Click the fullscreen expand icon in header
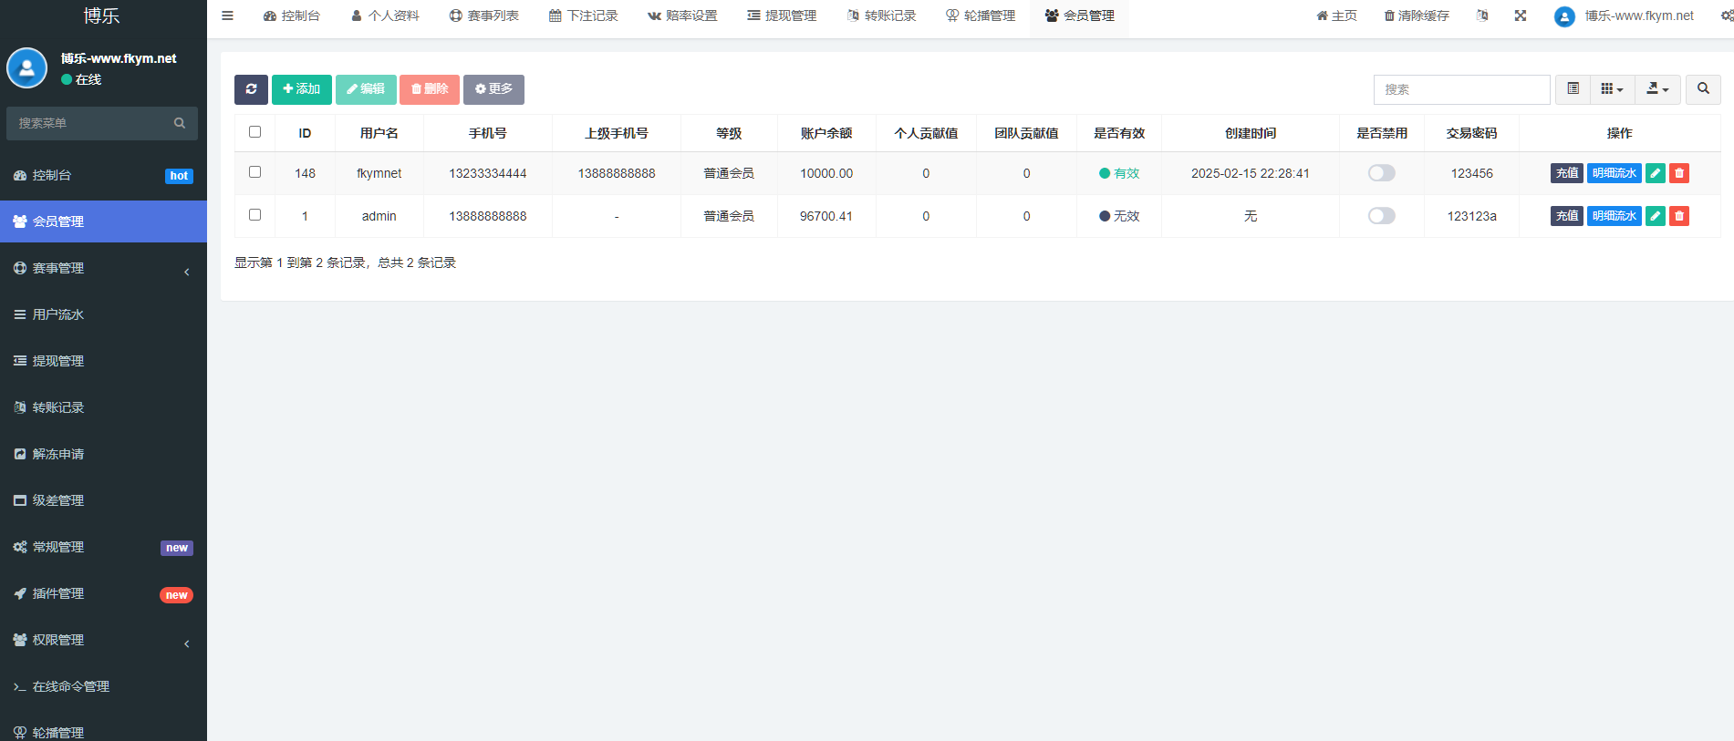This screenshot has height=741, width=1734. point(1521,15)
